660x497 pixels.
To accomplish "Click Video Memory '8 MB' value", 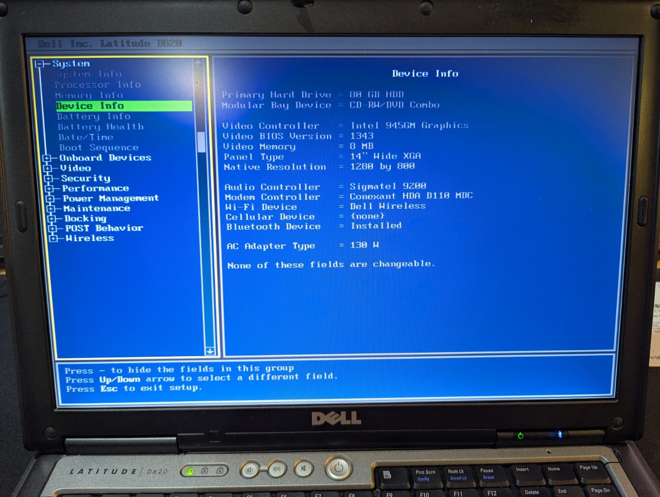I will tap(362, 146).
